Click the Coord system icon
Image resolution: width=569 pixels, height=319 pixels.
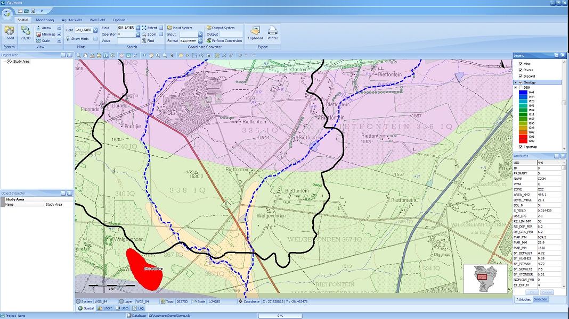[x=9, y=33]
